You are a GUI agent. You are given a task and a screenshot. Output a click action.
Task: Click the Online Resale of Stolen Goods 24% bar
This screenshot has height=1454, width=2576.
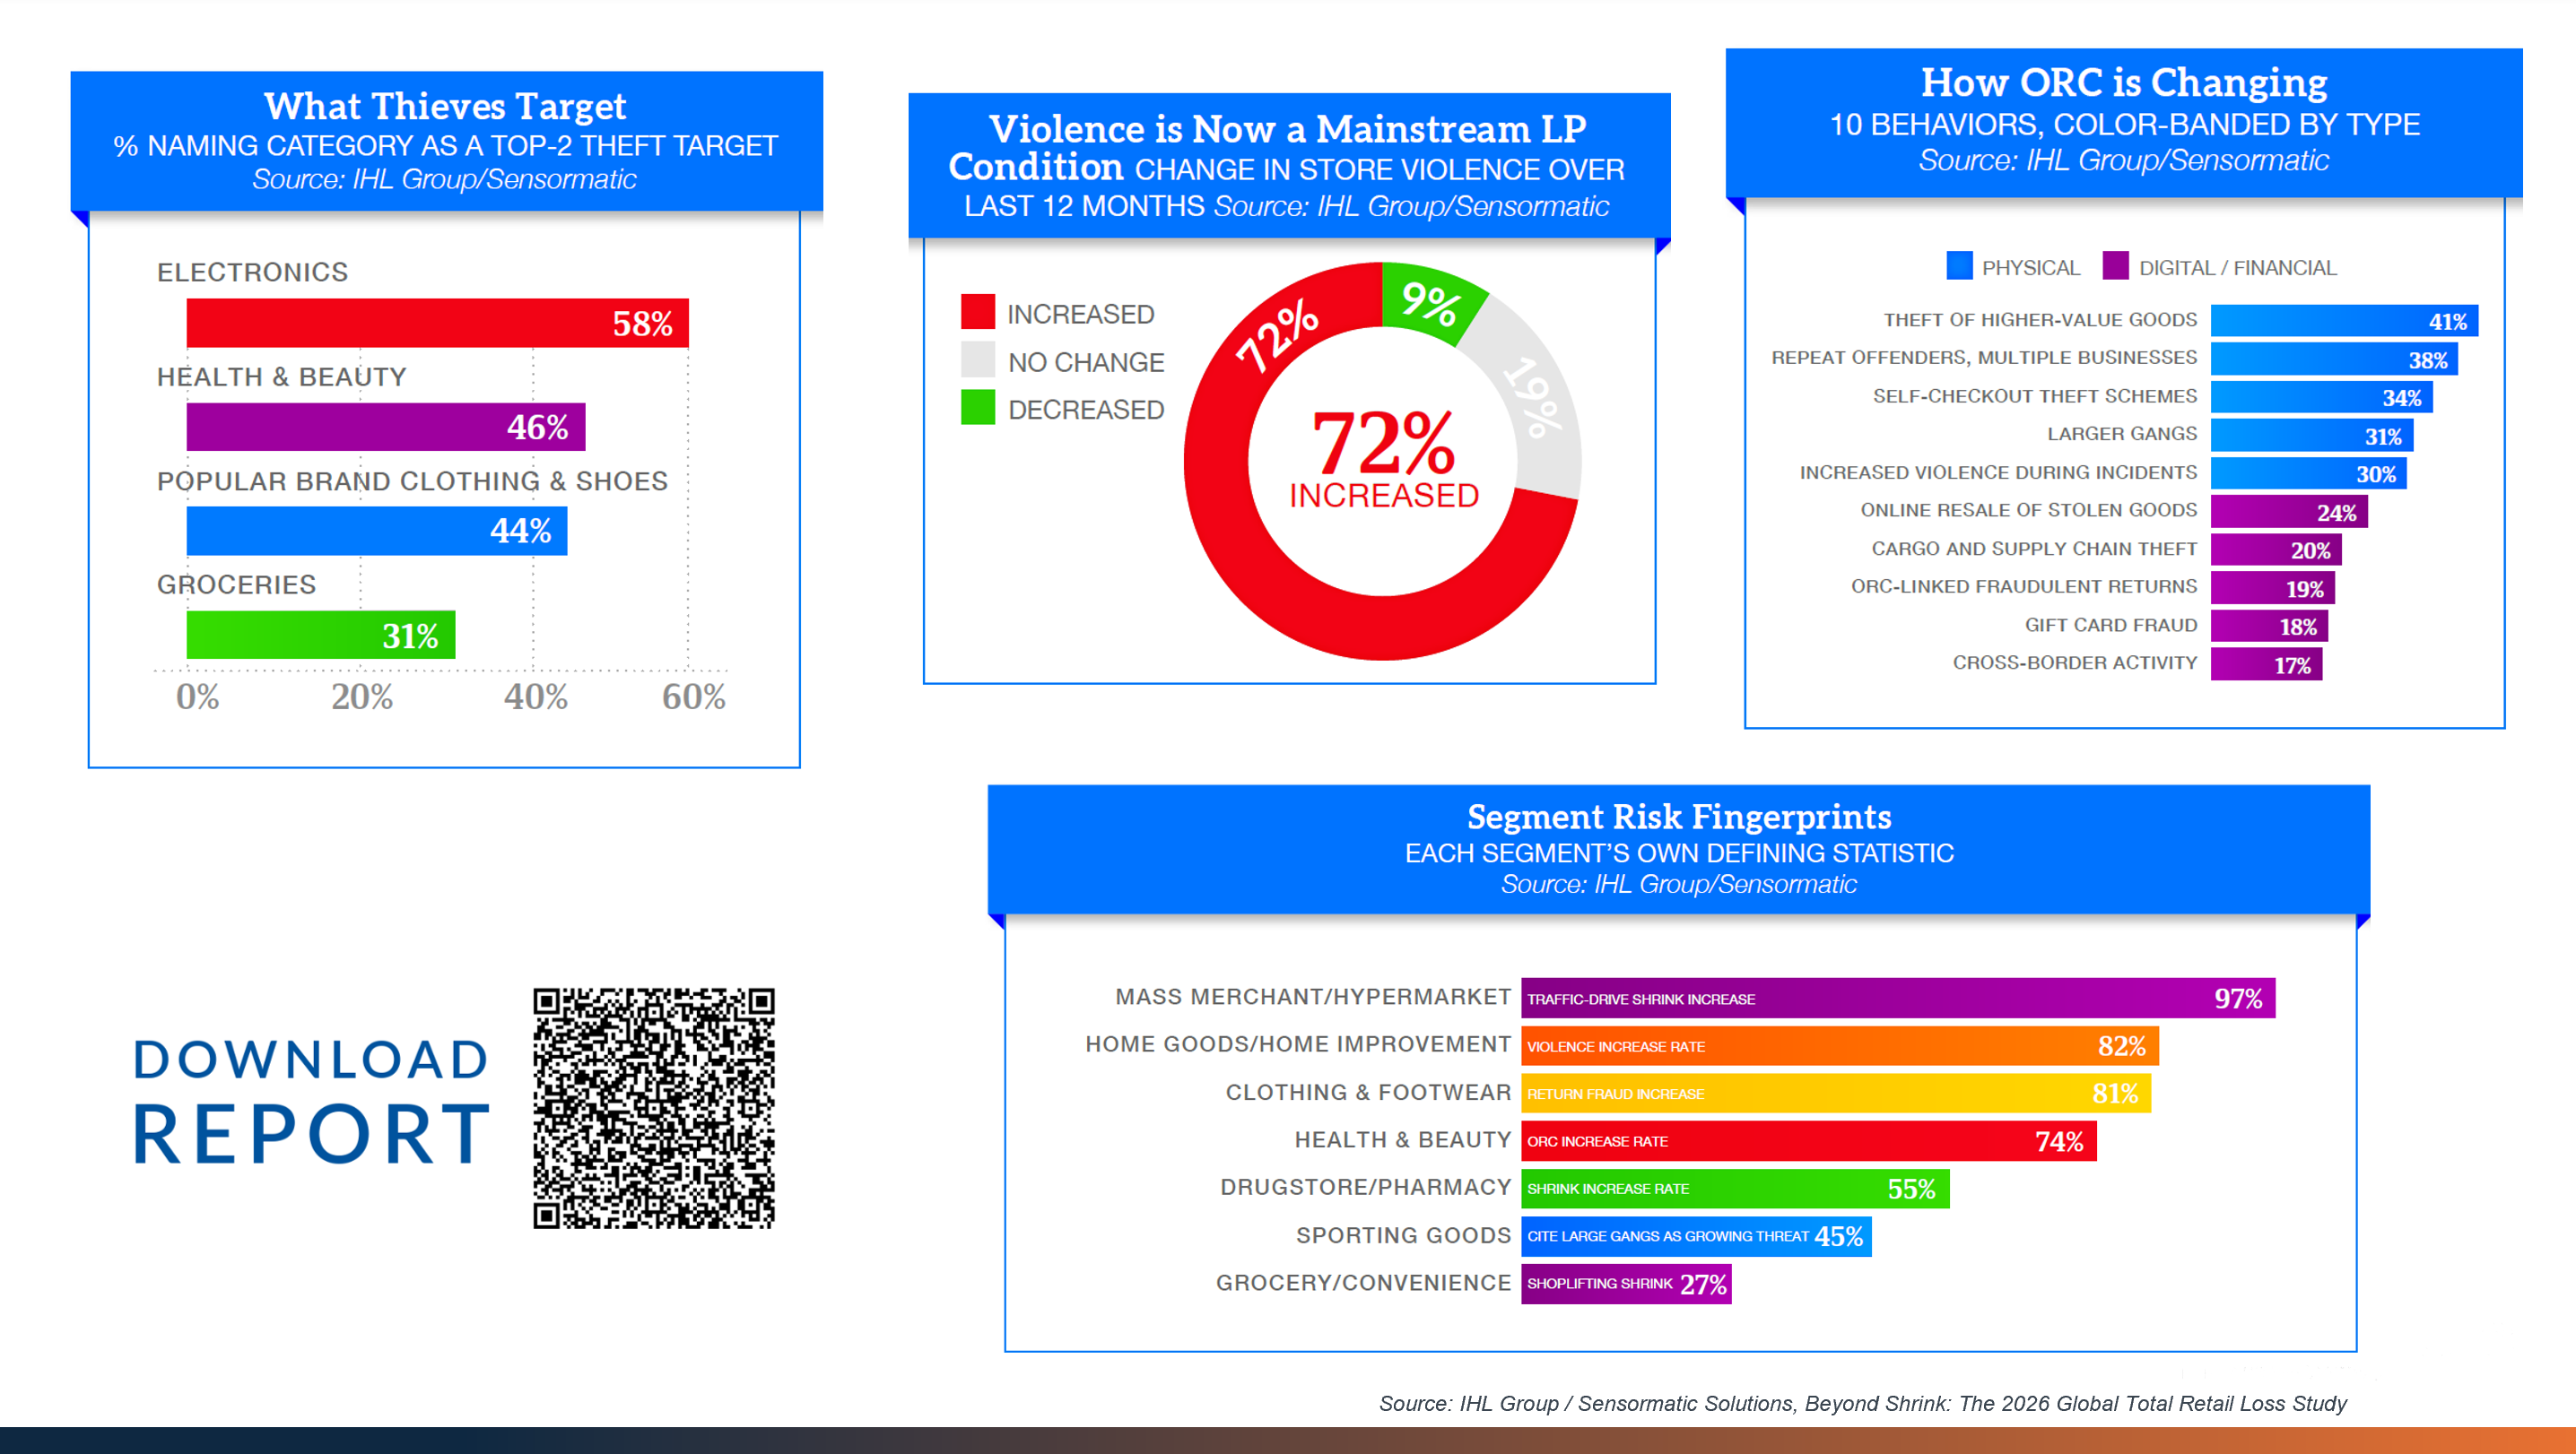click(x=2288, y=513)
